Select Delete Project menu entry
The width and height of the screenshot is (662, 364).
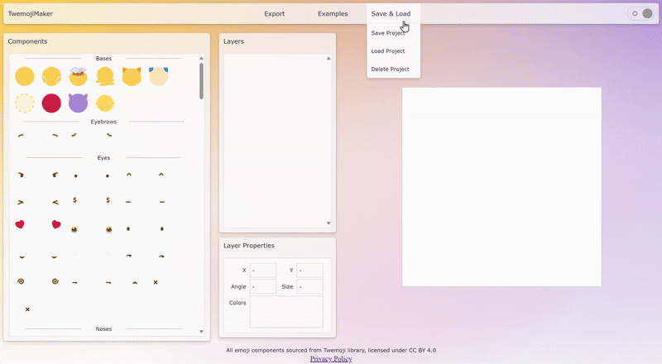click(x=390, y=69)
